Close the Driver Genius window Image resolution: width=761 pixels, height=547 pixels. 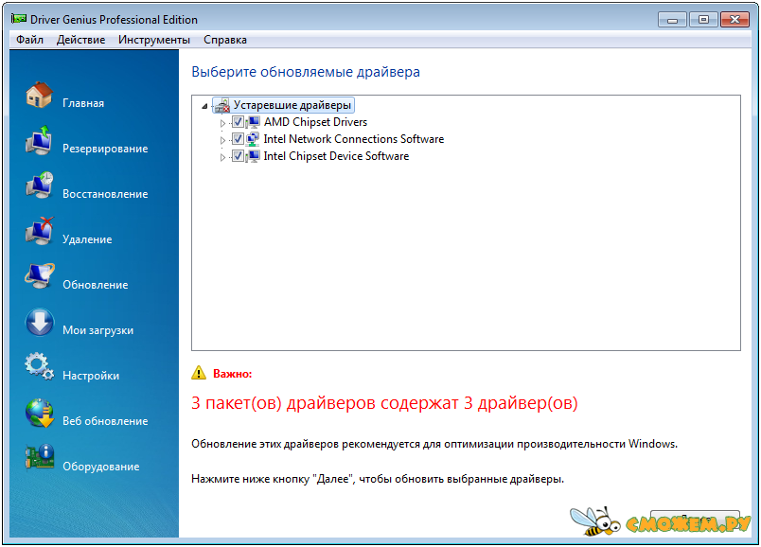[734, 20]
